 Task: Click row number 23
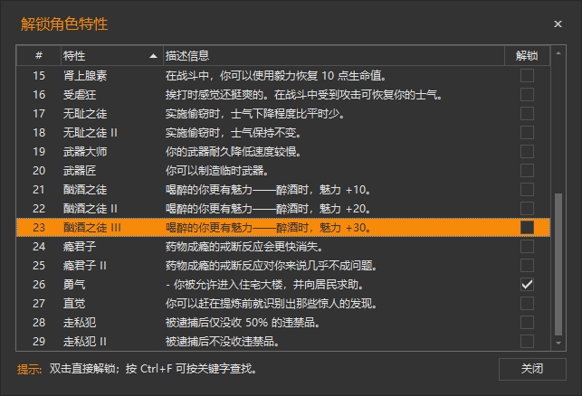(x=39, y=228)
